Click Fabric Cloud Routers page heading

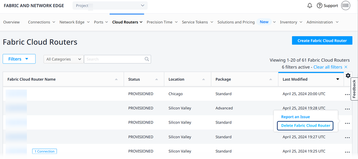(x=40, y=42)
